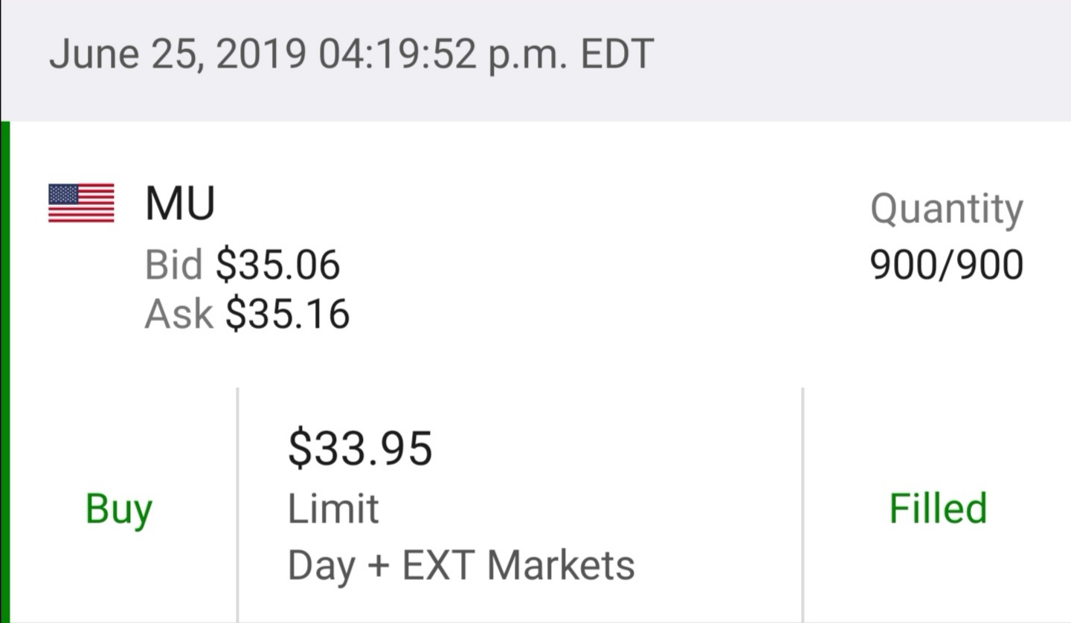Tap the EDT timezone text

click(617, 54)
